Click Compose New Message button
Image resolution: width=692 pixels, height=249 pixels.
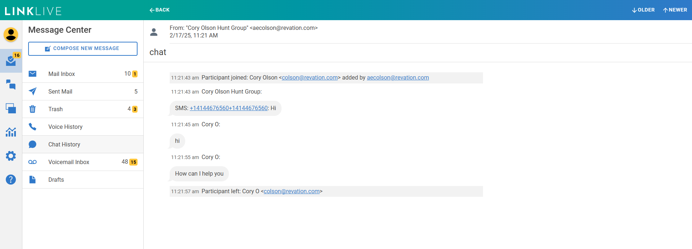[83, 49]
